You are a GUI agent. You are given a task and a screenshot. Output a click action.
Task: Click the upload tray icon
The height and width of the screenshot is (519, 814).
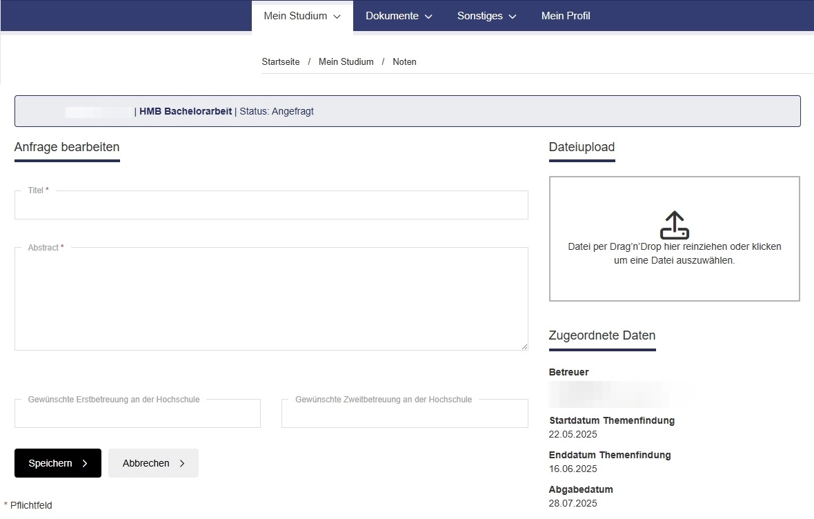point(675,225)
